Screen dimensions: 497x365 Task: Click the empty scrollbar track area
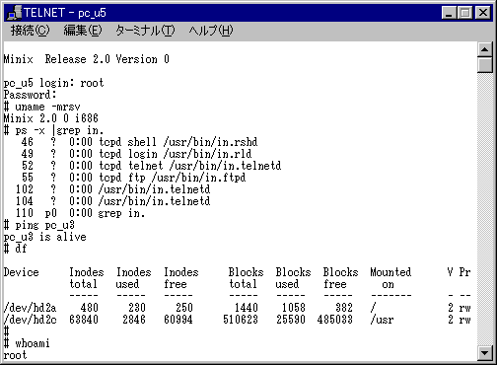point(485,209)
